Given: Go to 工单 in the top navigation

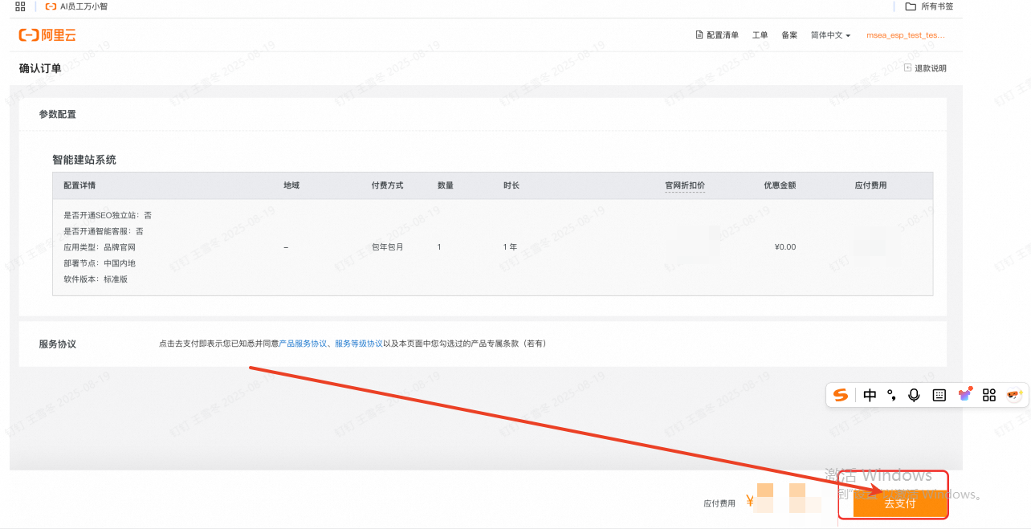Looking at the screenshot, I should pyautogui.click(x=760, y=35).
